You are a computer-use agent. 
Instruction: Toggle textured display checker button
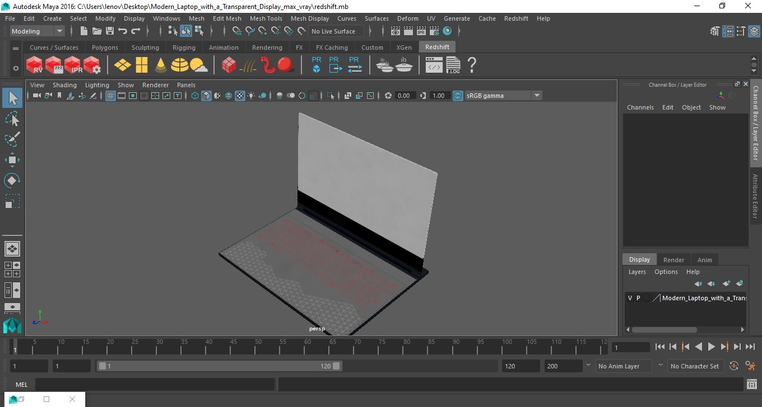pos(240,96)
